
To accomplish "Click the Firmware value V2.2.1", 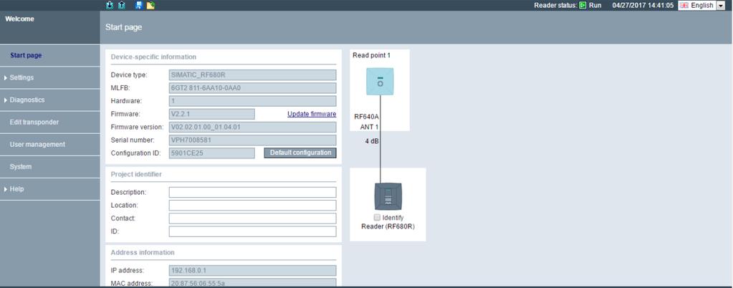I will click(212, 114).
